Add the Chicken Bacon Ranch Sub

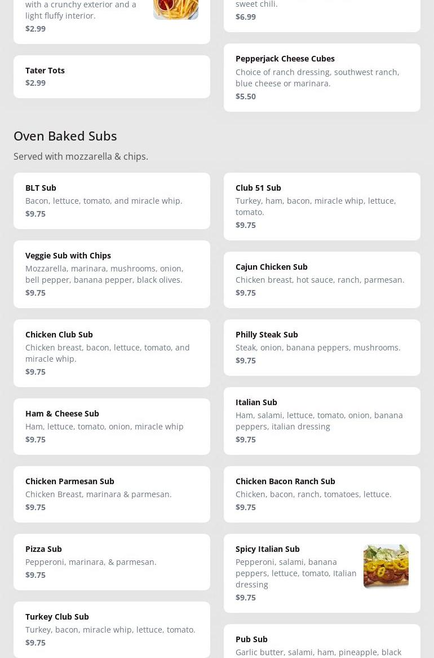coord(321,494)
